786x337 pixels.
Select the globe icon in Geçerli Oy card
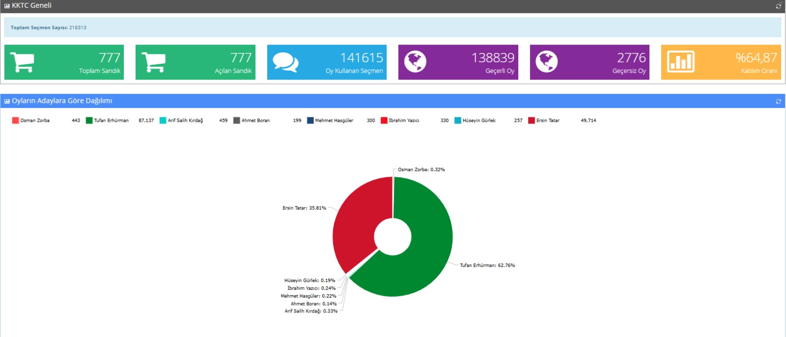(415, 62)
